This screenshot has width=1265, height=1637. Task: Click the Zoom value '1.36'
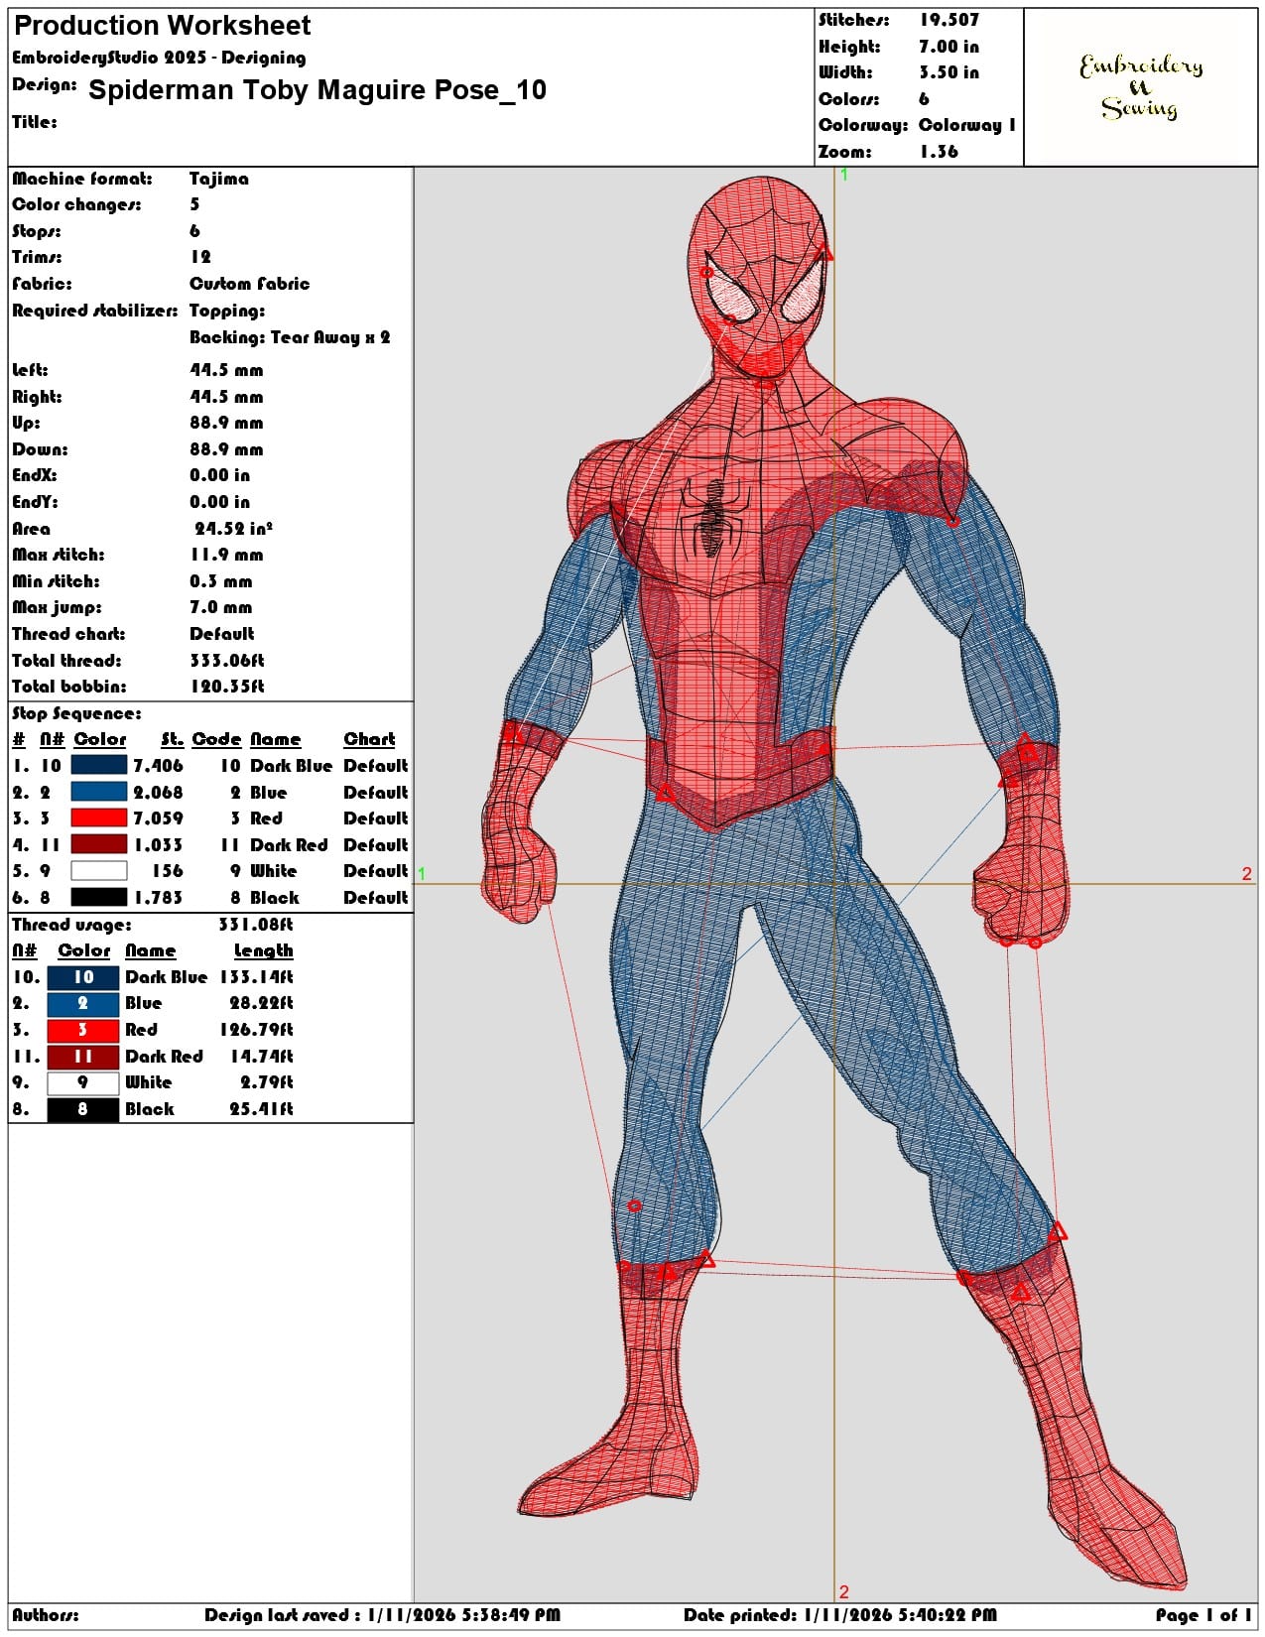[939, 152]
